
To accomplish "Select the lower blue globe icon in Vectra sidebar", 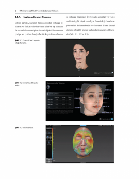I will pos(49,142).
